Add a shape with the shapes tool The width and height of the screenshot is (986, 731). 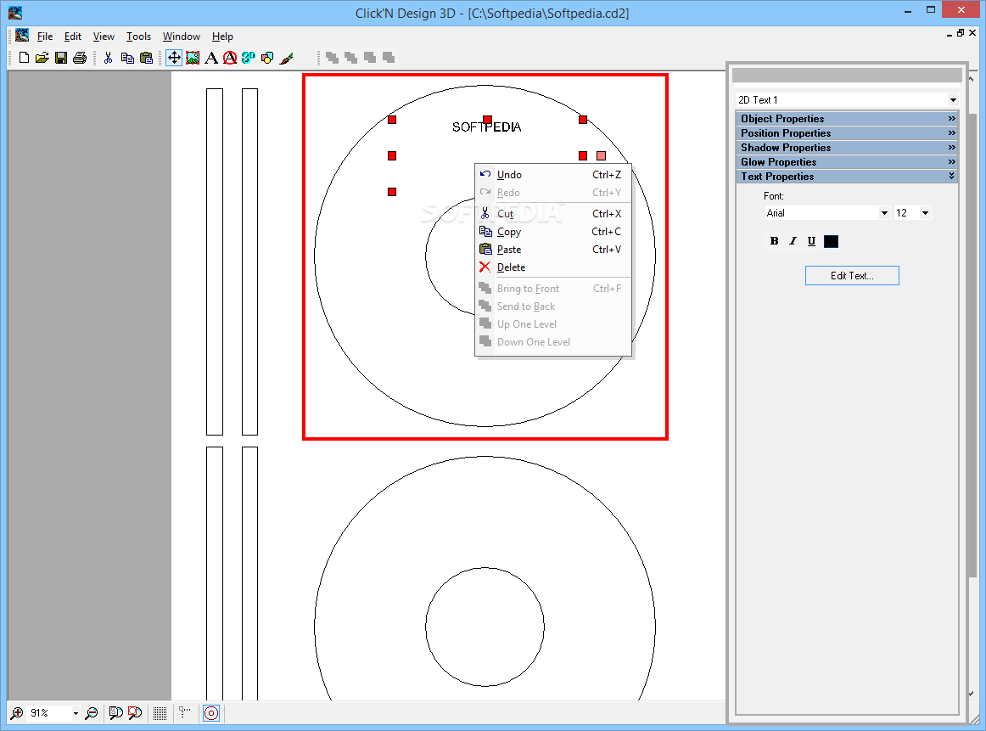click(x=267, y=58)
